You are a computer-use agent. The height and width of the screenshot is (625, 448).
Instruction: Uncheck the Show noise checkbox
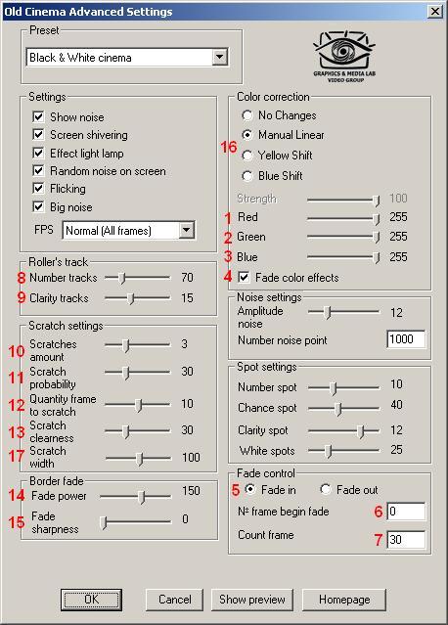(x=38, y=116)
